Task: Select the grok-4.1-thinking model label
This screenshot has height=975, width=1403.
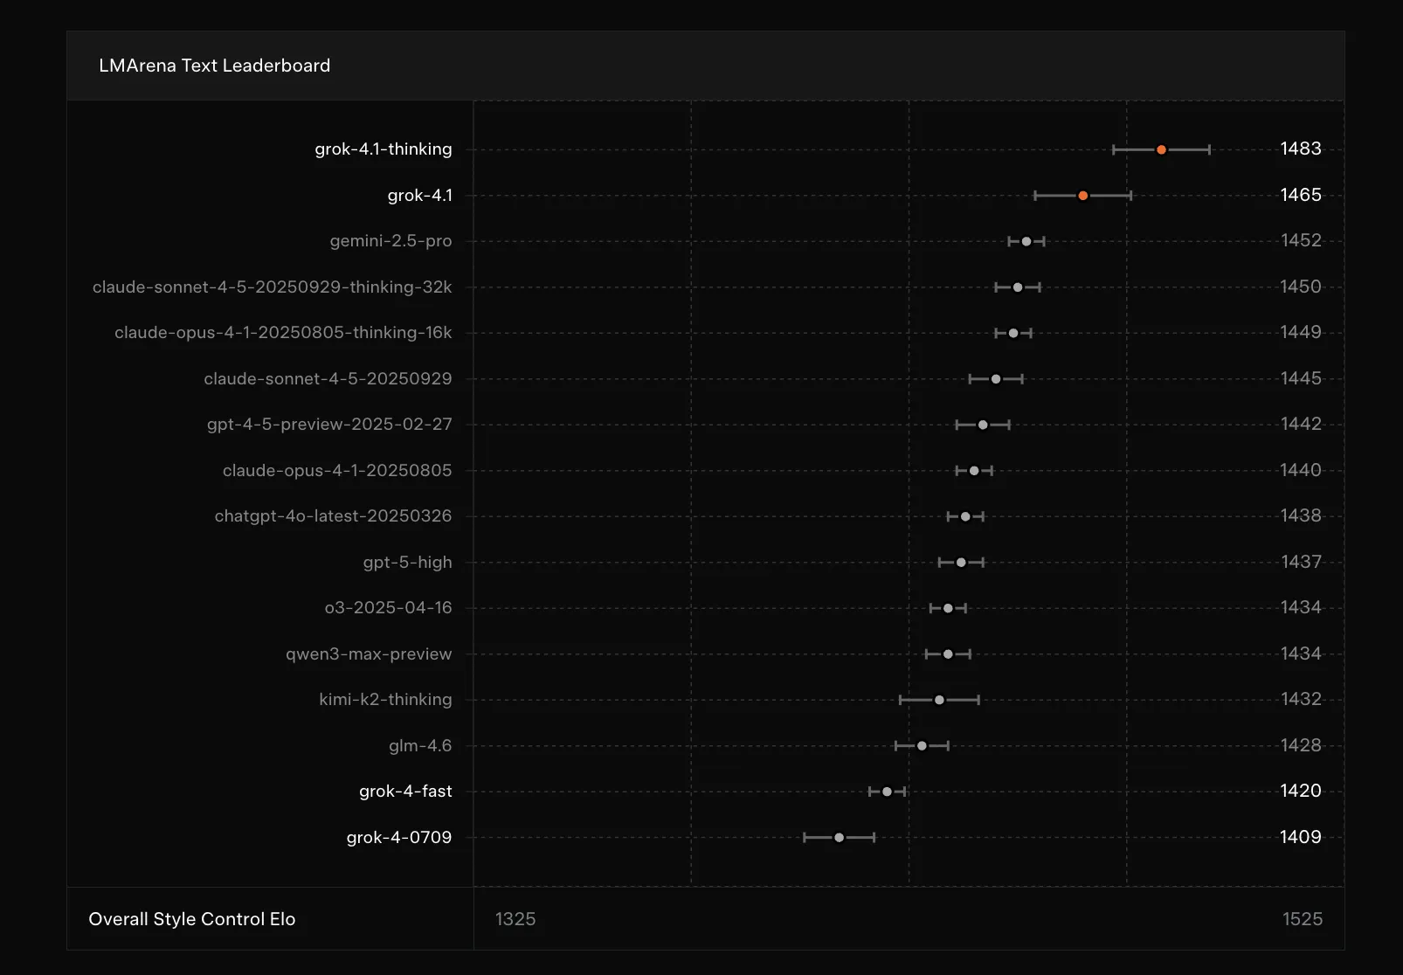Action: tap(383, 149)
